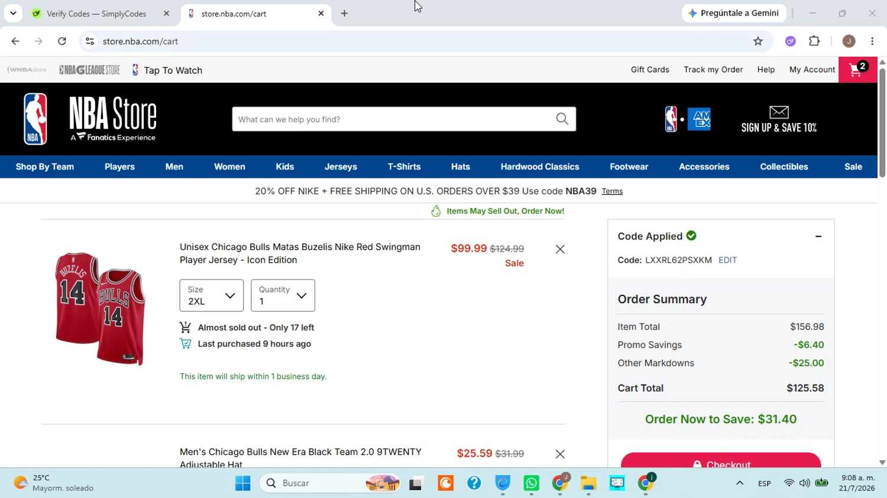Open the Windows Start menu
Image resolution: width=887 pixels, height=498 pixels.
coord(242,483)
